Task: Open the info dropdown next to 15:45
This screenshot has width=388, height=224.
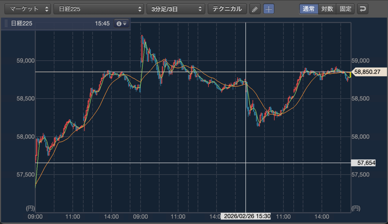Action: (x=122, y=24)
